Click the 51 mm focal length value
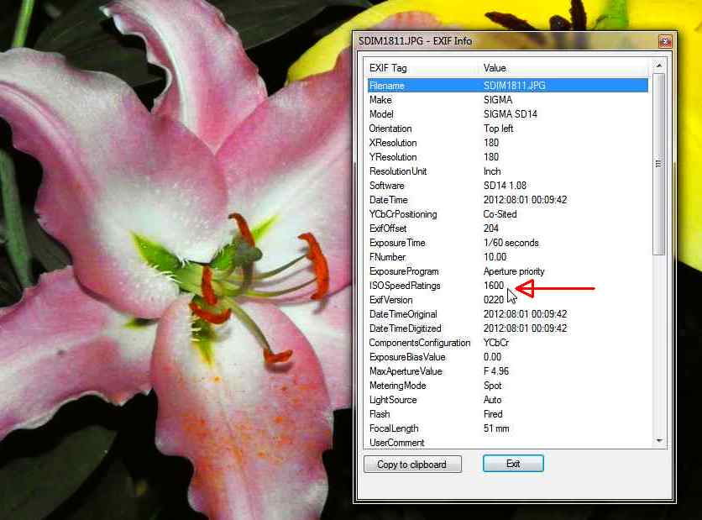Viewport: 702px width, 520px height. point(496,428)
